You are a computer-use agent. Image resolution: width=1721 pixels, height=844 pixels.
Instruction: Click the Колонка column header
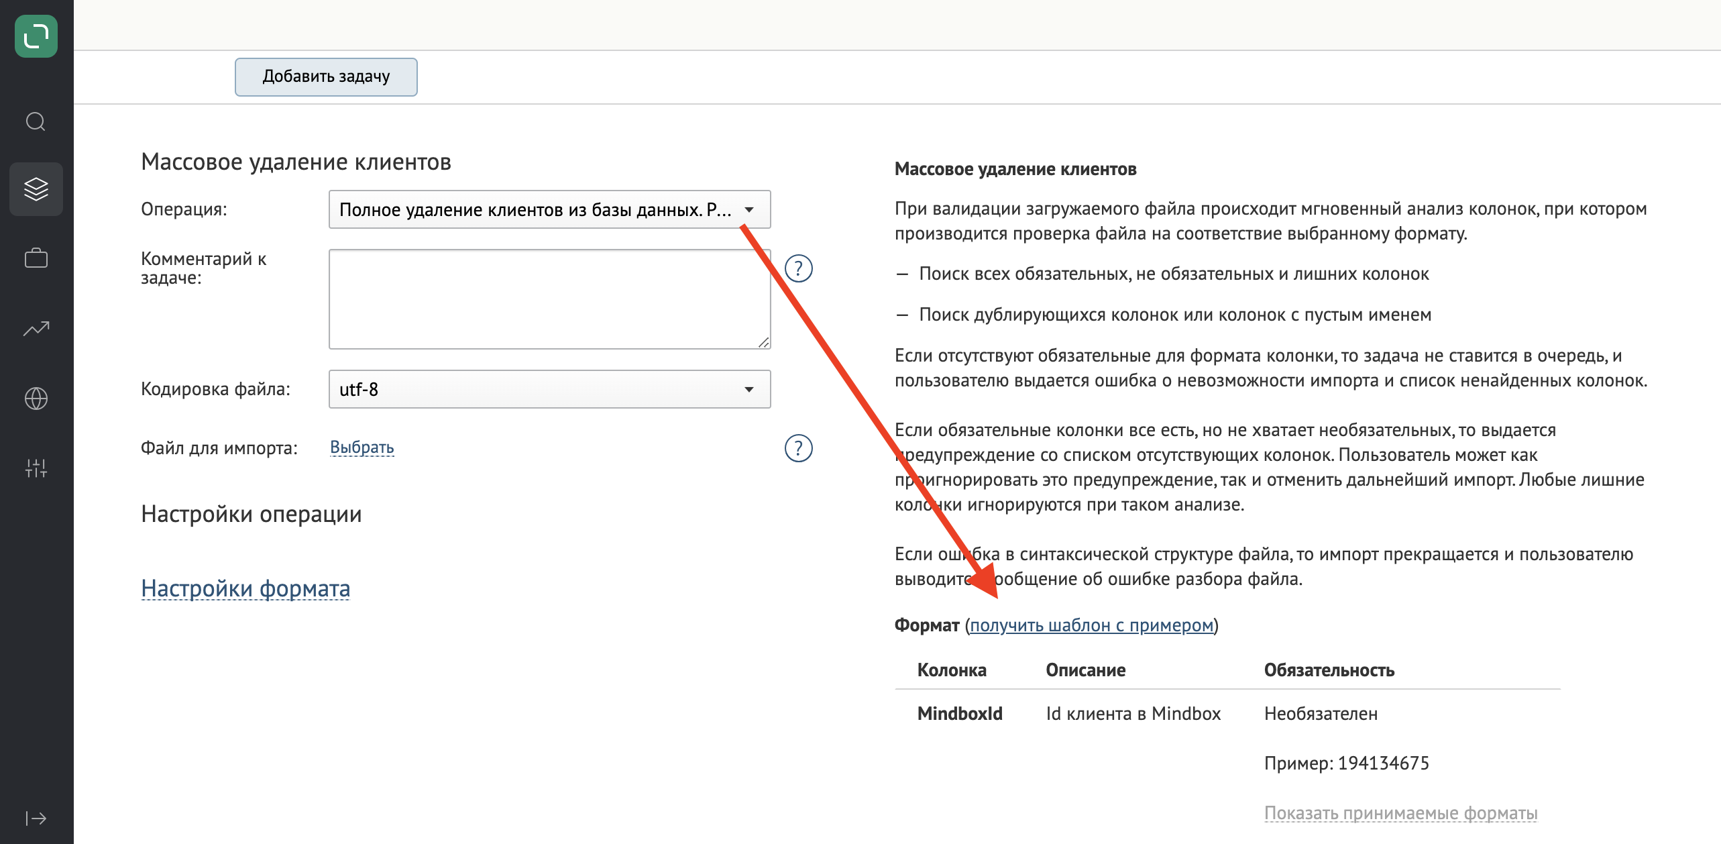point(951,670)
